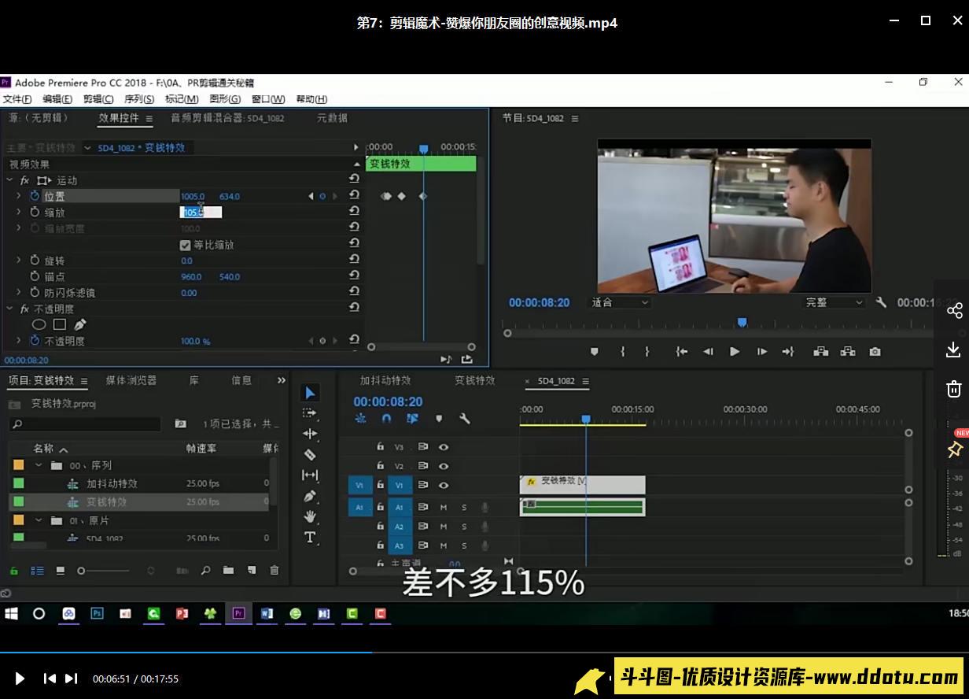Click the Position stopwatch animation icon

pos(35,196)
